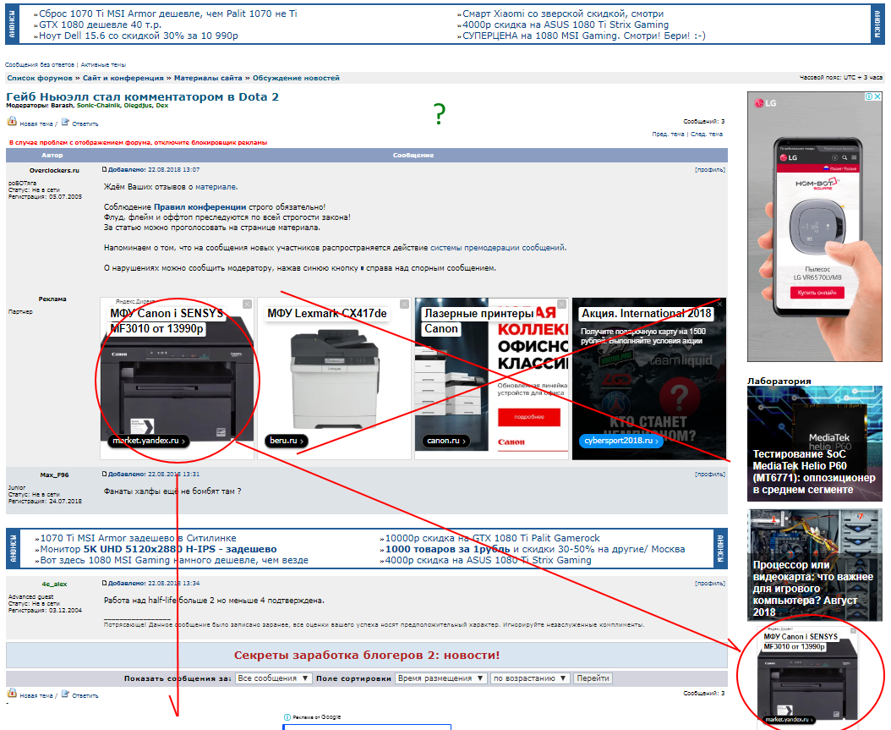Open announcement '10000р скидка на GTX 1080 Ti Palit'
Viewport: 891px width, 730px height.
(x=492, y=538)
